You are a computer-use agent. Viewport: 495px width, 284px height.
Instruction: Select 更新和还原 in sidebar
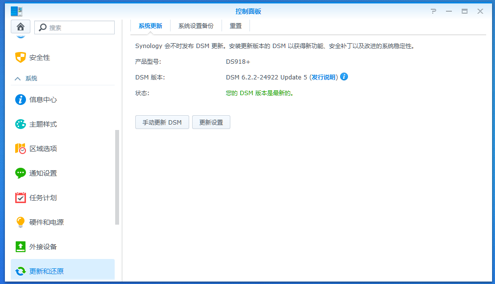point(63,270)
